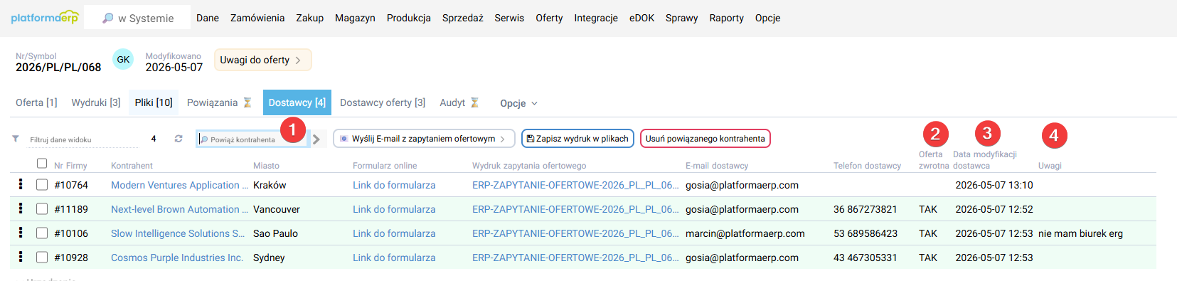Click the email marcin@platformaerp.com
Viewport: 1177px width, 281px height.
tap(745, 233)
